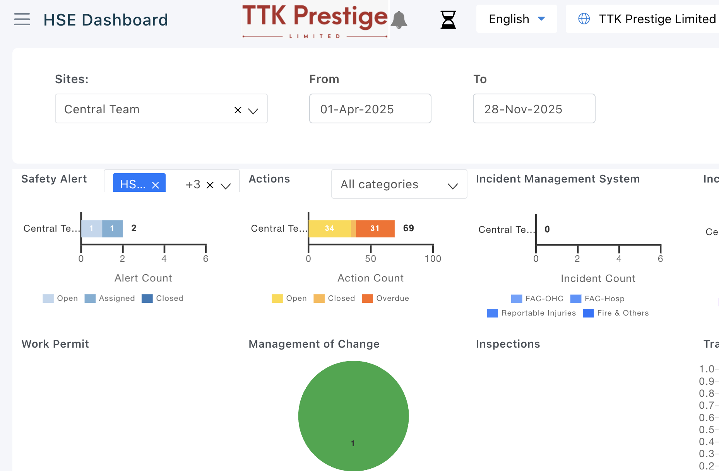The image size is (719, 471).
Task: Expand the Sites dropdown chevron
Action: [253, 111]
